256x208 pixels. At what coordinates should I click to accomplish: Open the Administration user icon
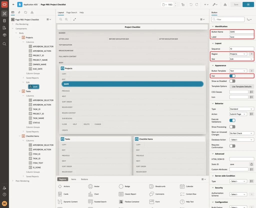tap(4, 188)
